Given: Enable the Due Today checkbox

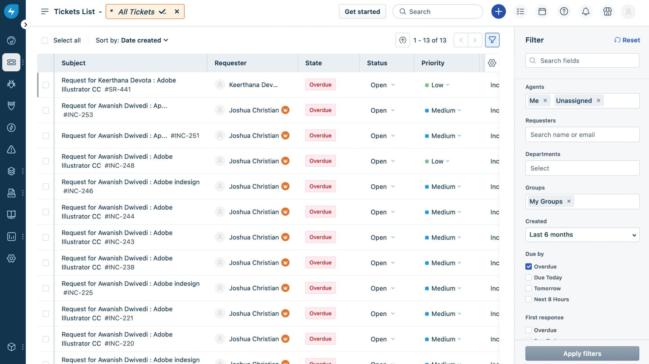Looking at the screenshot, I should click(x=528, y=277).
